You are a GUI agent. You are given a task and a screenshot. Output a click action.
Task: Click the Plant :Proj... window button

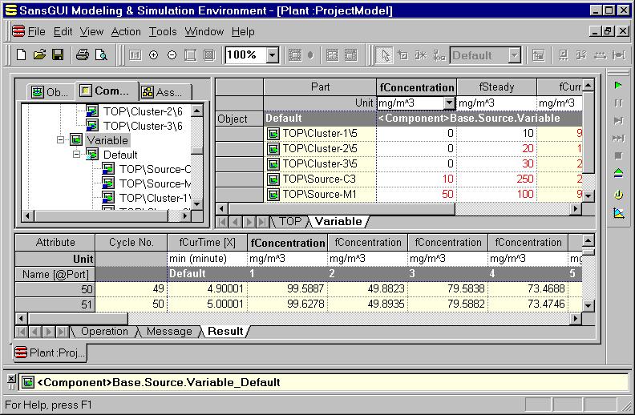coord(50,353)
